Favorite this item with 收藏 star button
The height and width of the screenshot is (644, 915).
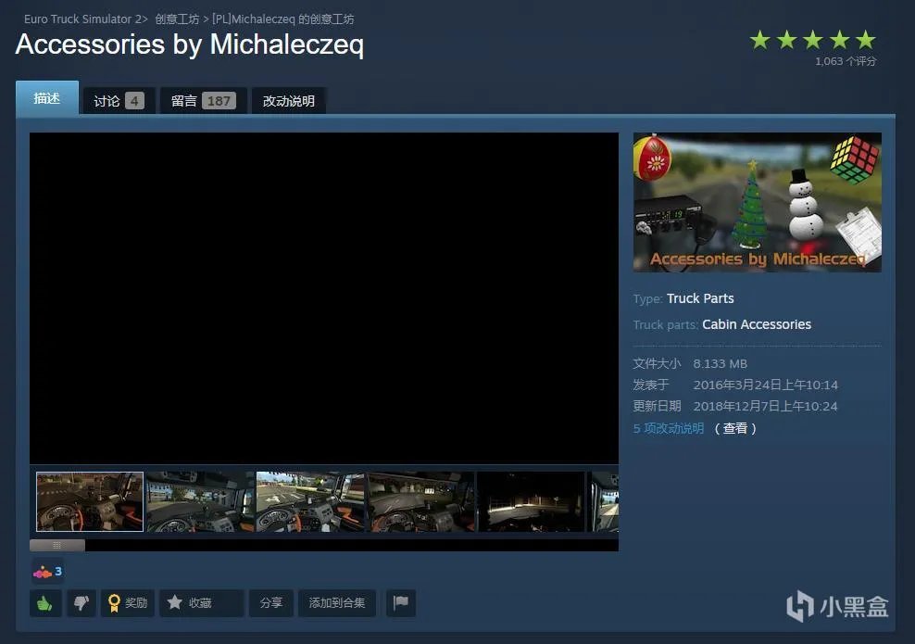click(200, 603)
